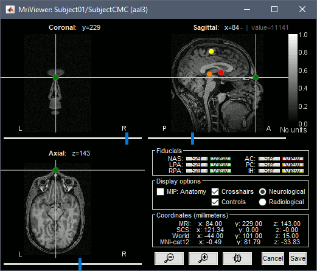317x271 pixels.
Task: Click the Save button
Action: point(298,258)
